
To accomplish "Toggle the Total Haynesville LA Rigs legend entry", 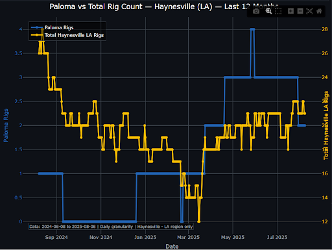I will click(67, 35).
